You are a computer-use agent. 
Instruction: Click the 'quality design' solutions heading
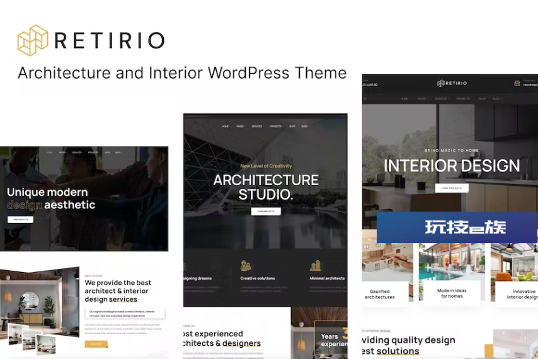(408, 345)
